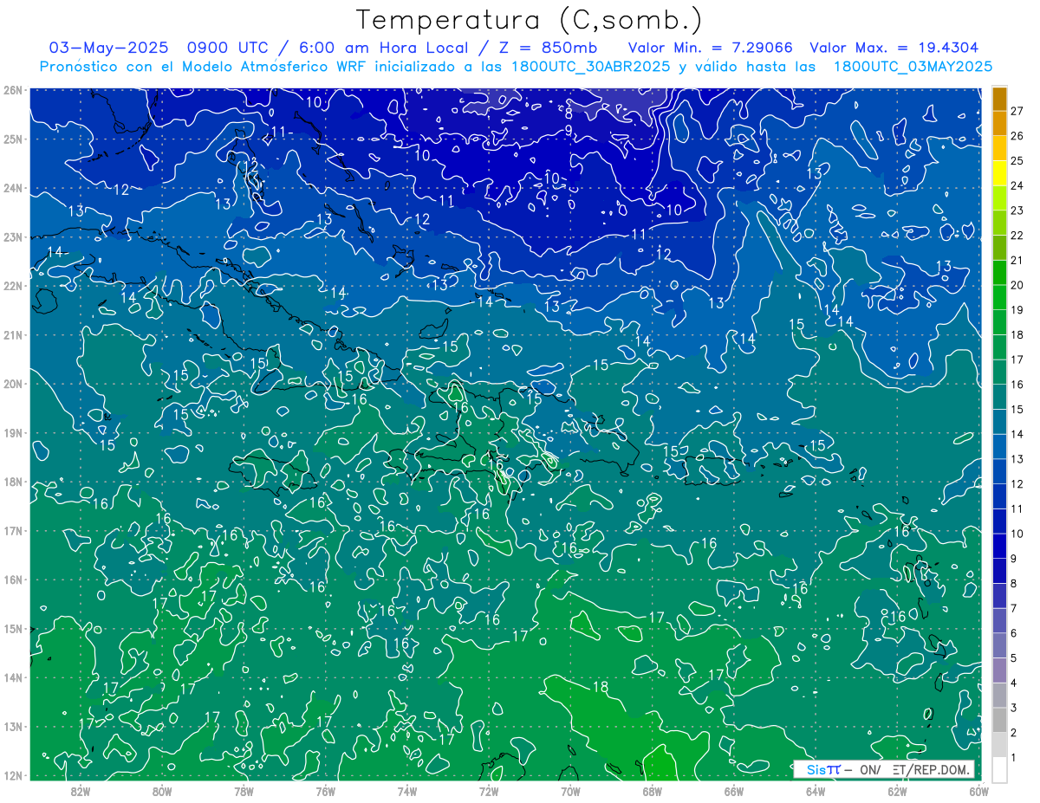Click the "Valor Max. = 19.4304" text
This screenshot has height=803, width=1040.
click(x=894, y=48)
